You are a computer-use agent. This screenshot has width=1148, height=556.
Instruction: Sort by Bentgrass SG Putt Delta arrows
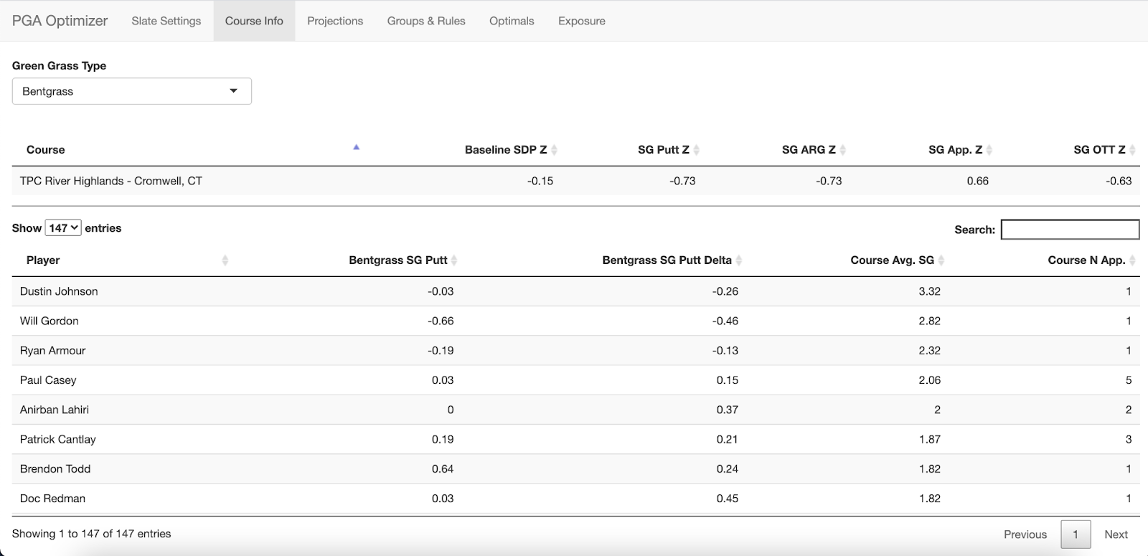coord(739,260)
